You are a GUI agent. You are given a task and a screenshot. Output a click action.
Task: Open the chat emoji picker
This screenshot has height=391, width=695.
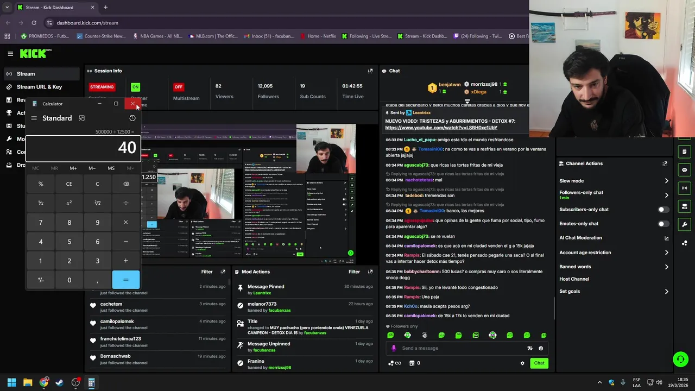[x=541, y=349]
